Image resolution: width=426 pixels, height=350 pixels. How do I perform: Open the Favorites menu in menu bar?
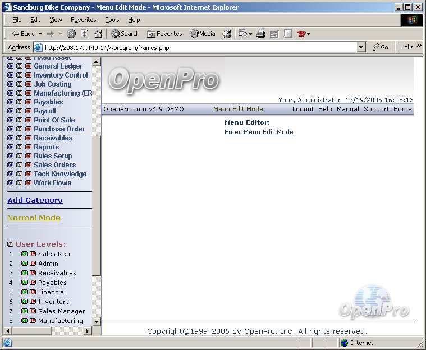coord(83,20)
